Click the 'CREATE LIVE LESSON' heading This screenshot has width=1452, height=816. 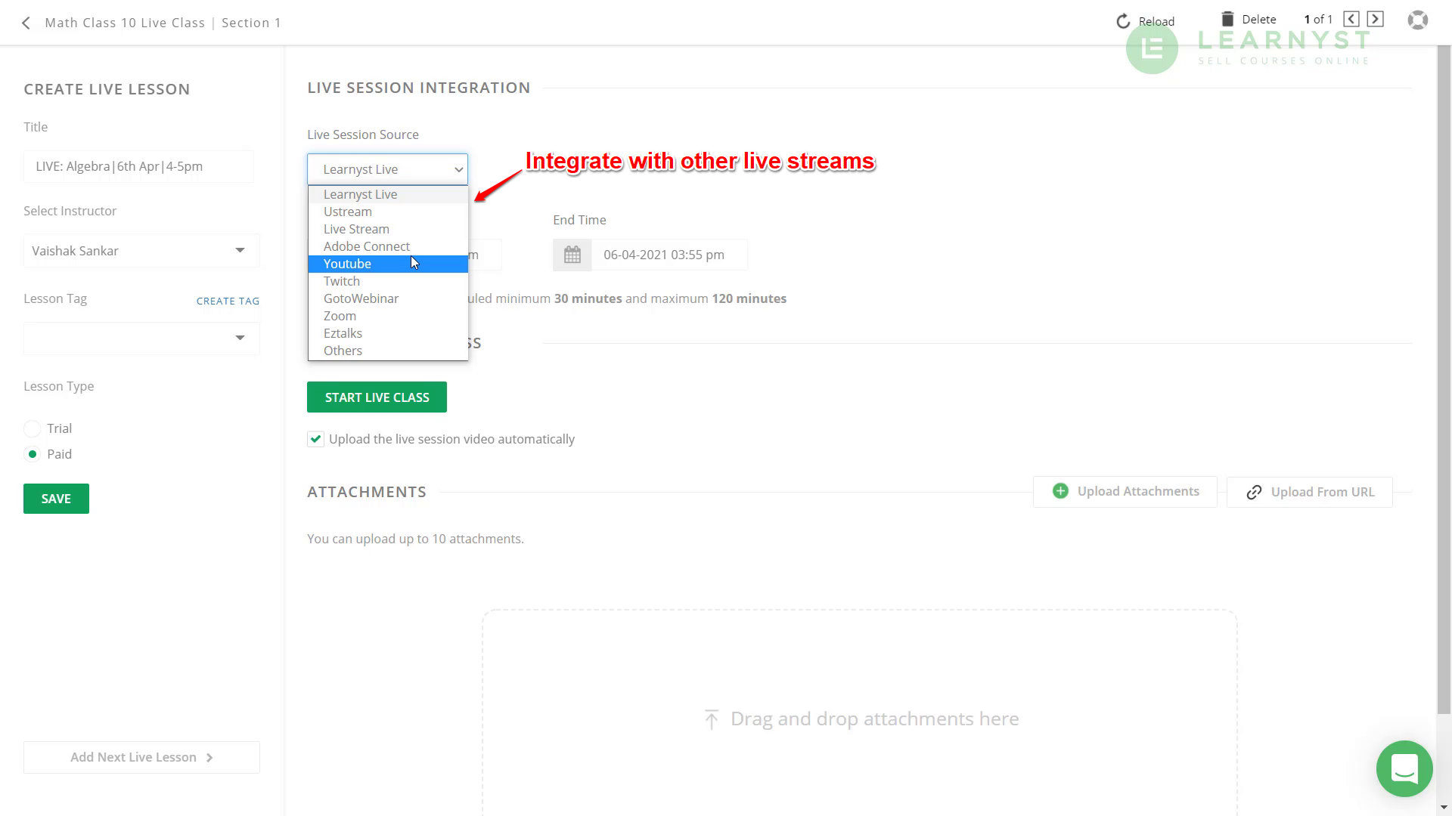[x=107, y=89]
